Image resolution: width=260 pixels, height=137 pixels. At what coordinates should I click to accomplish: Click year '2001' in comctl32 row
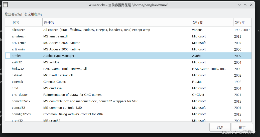(238, 108)
